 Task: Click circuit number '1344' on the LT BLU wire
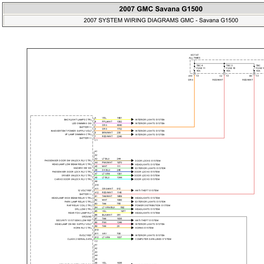click(119, 178)
